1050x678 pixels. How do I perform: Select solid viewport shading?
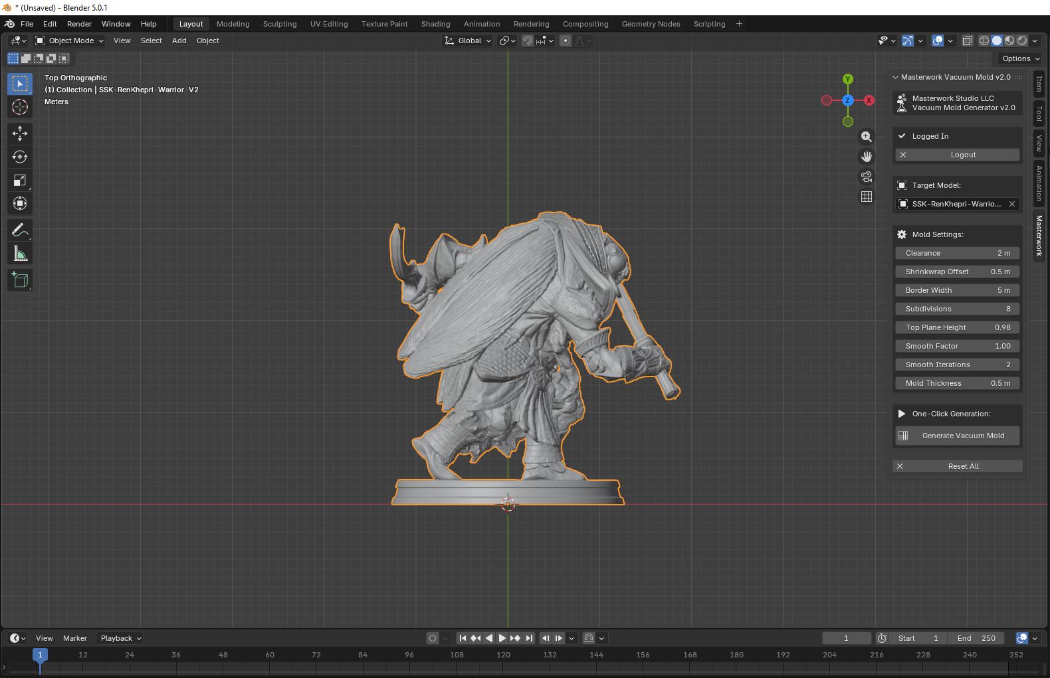coord(997,41)
